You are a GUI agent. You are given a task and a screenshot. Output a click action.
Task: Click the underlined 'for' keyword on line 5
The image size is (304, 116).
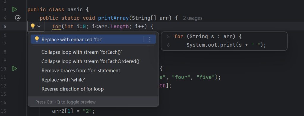pyautogui.click(x=57, y=26)
